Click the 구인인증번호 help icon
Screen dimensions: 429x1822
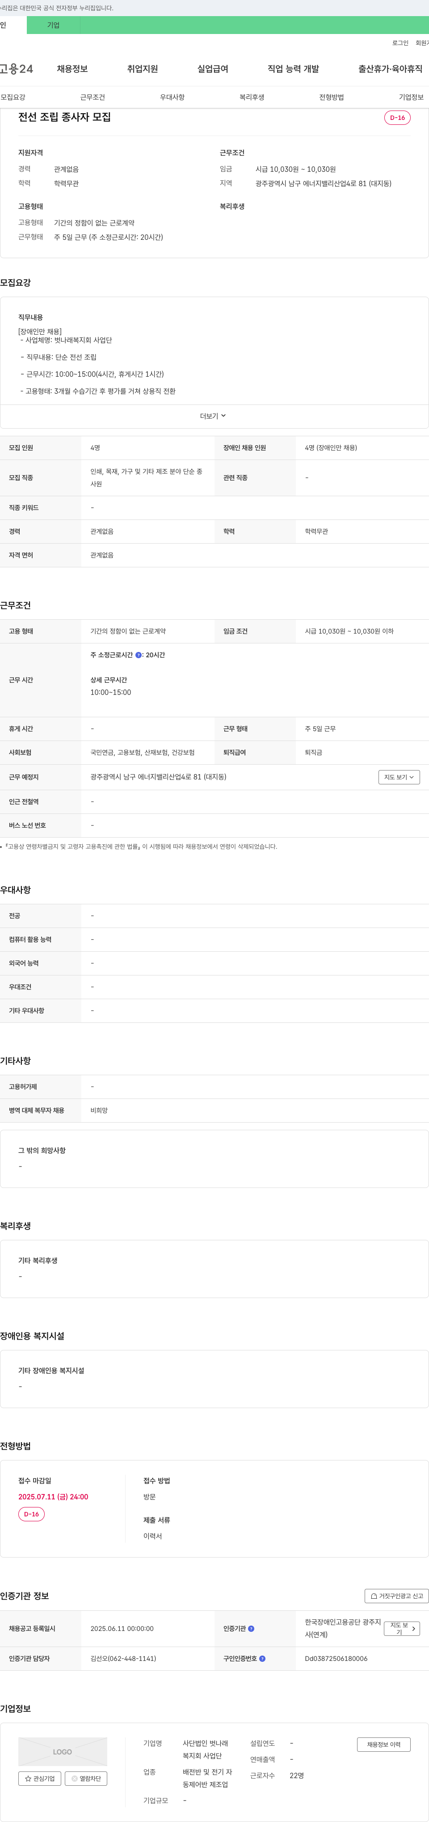pos(262,1658)
